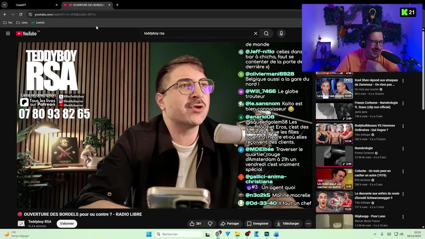The height and width of the screenshot is (239, 425).
Task: Open options menu for Numérologie 3,3 M video
Action: click(403, 149)
